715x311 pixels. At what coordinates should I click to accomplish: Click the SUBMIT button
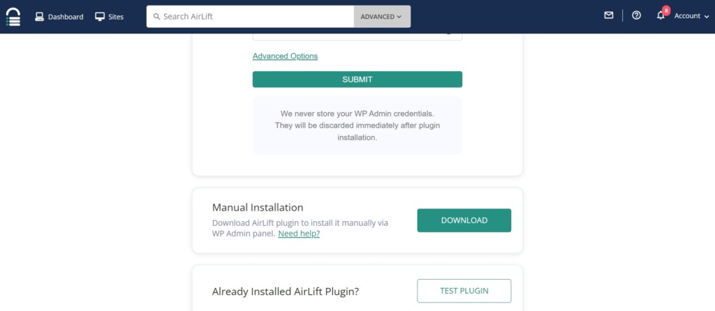357,79
